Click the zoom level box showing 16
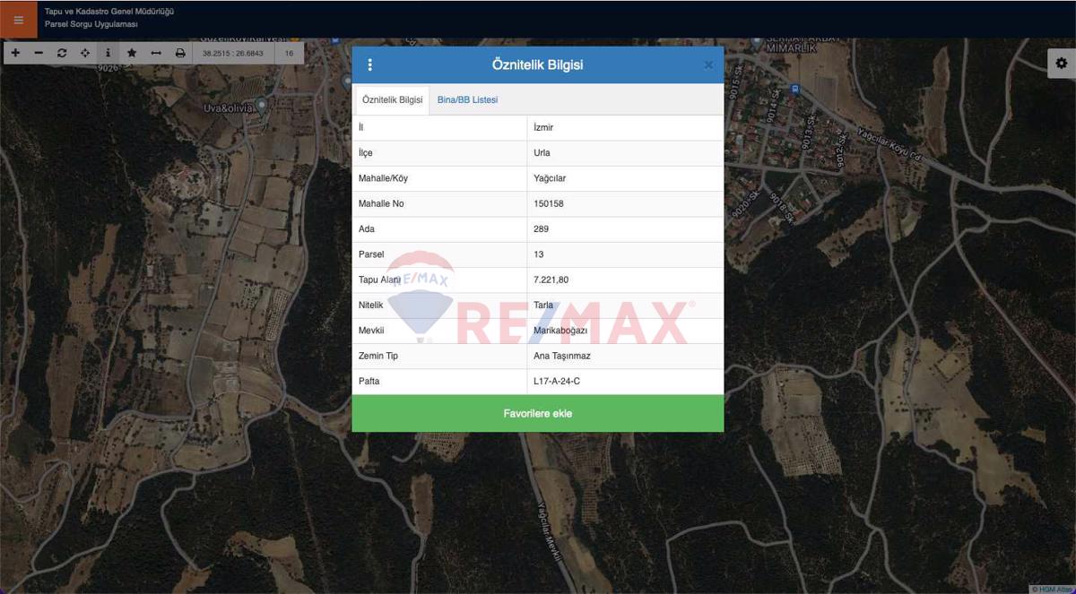Image resolution: width=1076 pixels, height=594 pixels. (x=289, y=53)
